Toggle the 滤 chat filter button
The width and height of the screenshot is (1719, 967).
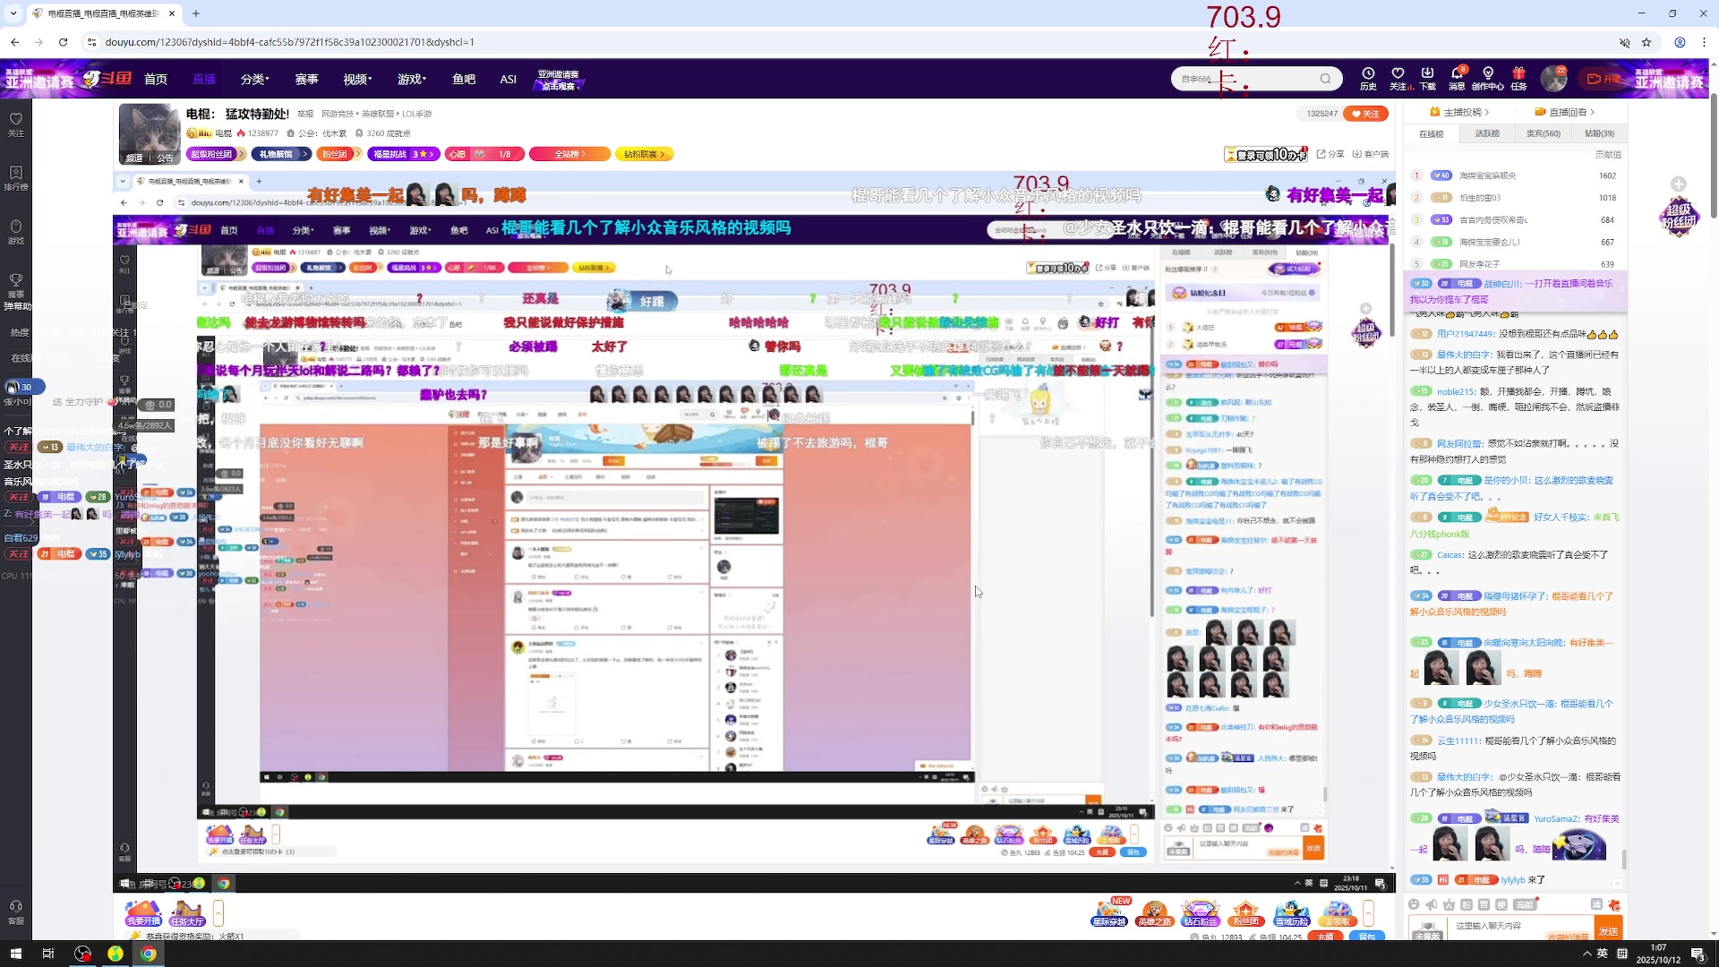pyautogui.click(x=1596, y=904)
